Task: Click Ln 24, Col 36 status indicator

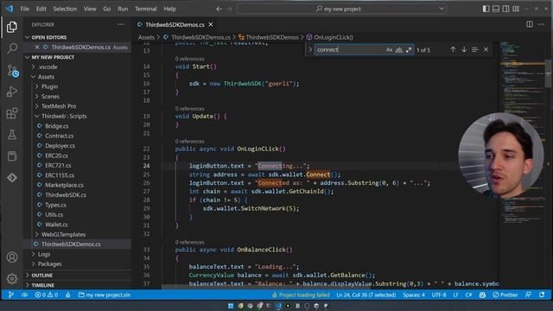Action: pyautogui.click(x=365, y=295)
